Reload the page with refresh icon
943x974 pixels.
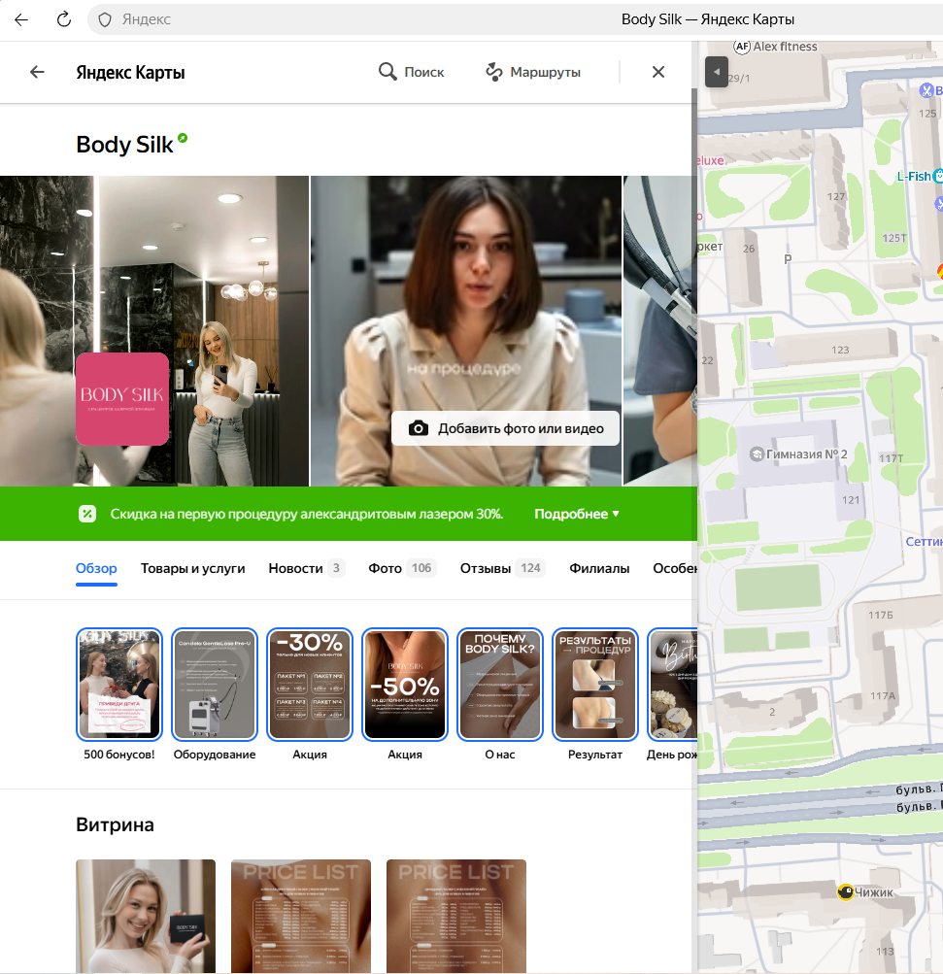(x=64, y=19)
